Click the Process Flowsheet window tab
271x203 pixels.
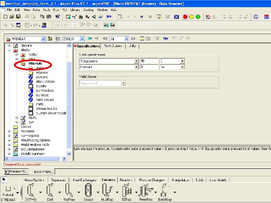point(15,171)
